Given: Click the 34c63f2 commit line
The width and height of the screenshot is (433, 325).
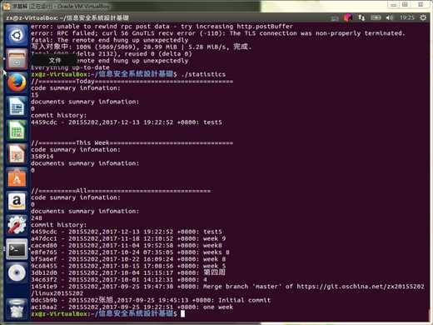Looking at the screenshot, I should (x=119, y=280).
